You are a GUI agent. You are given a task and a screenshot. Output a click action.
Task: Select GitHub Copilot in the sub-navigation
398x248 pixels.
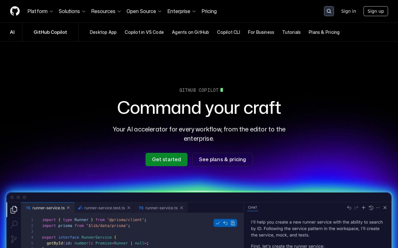click(x=50, y=32)
